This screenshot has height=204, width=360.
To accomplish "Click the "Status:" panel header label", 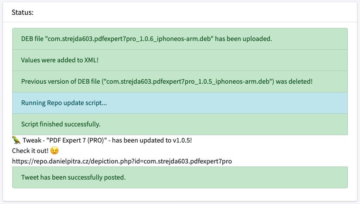I will 23,12.
